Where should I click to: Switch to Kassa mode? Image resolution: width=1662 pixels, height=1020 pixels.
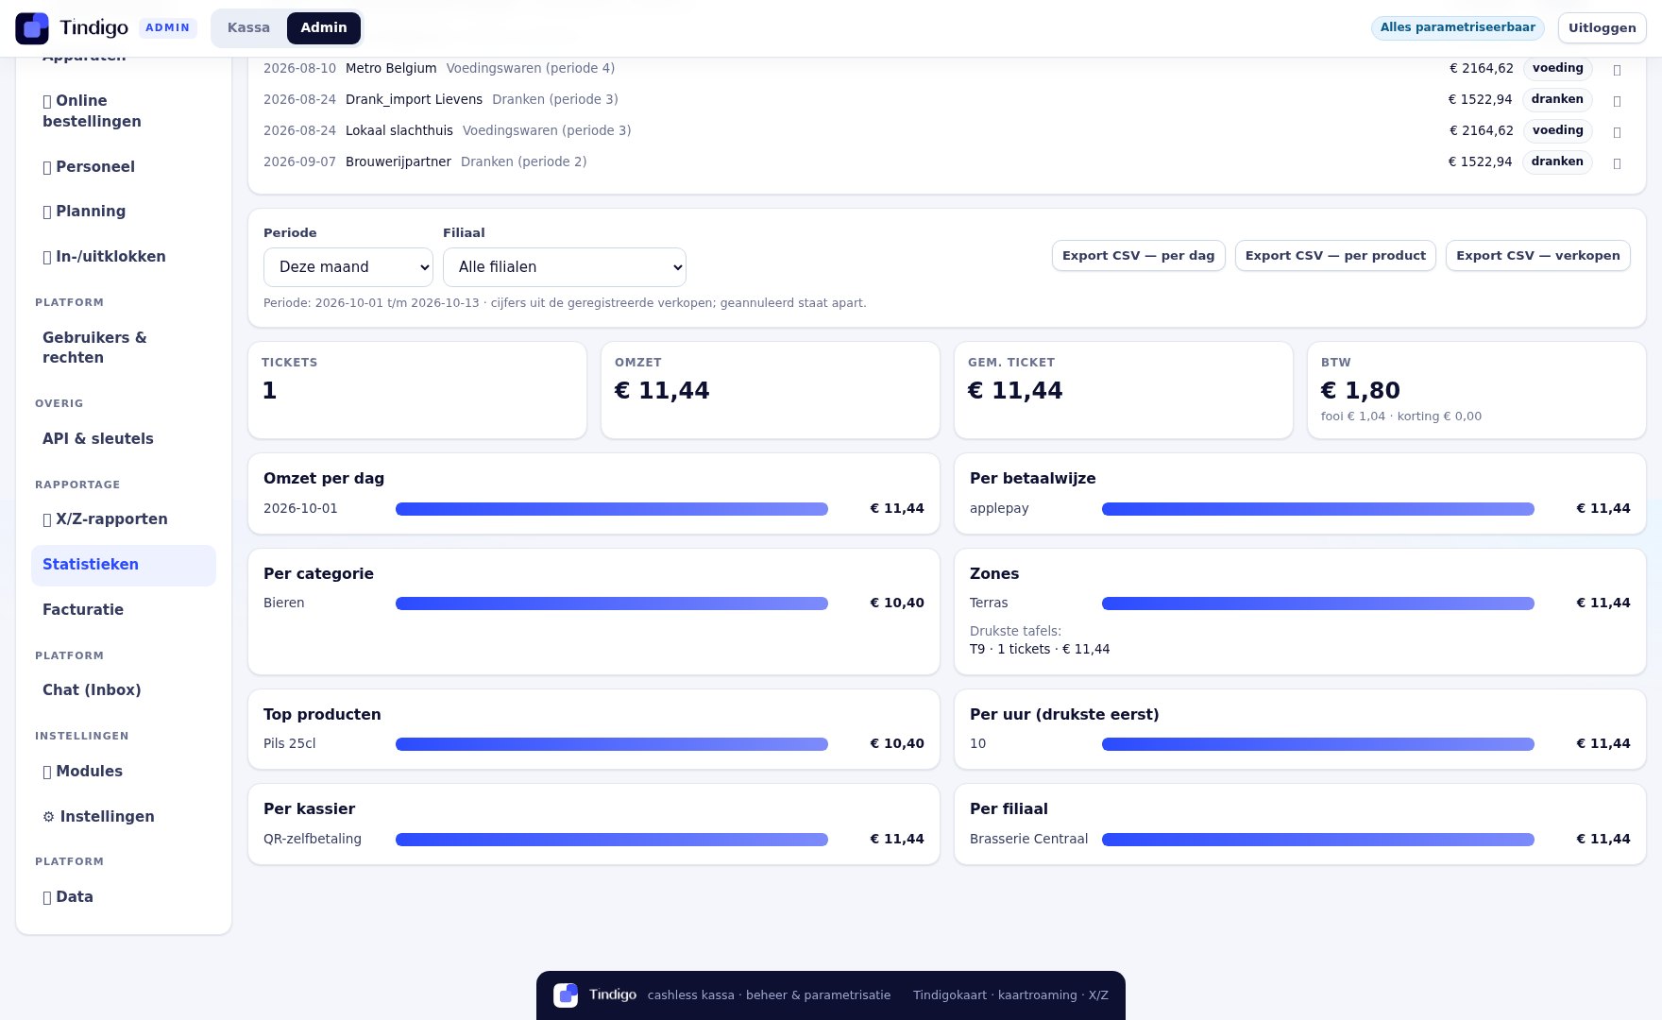point(248,28)
